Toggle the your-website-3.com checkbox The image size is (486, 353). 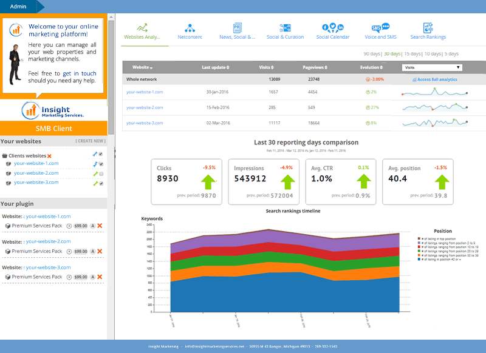(101, 183)
